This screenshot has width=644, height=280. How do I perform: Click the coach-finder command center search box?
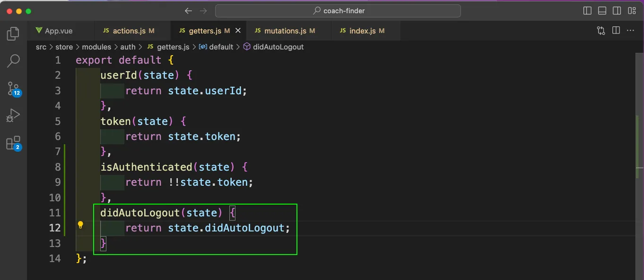[x=338, y=11]
